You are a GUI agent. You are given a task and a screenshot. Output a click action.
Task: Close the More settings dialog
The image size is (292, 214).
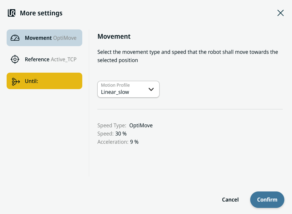coord(280,13)
